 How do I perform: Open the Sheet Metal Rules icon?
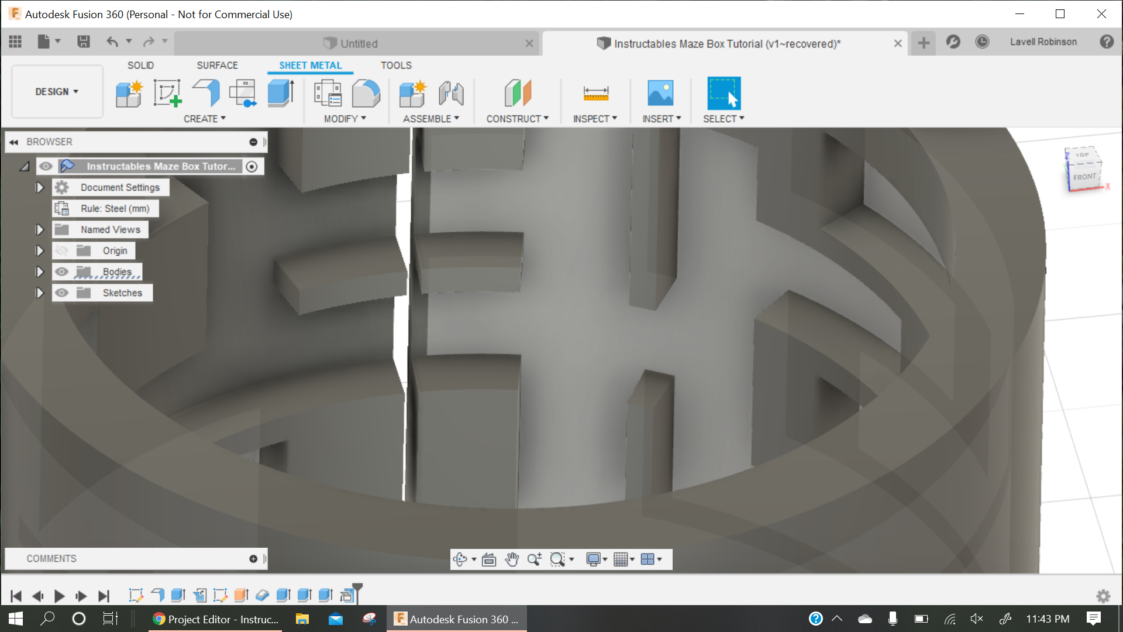pos(328,94)
